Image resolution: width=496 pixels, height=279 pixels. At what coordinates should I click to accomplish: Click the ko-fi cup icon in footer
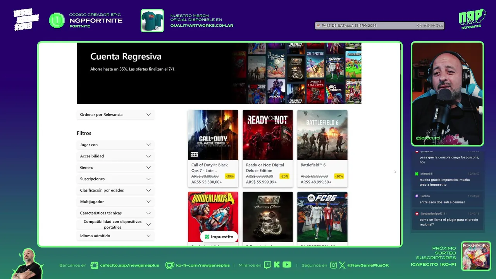tap(169, 265)
